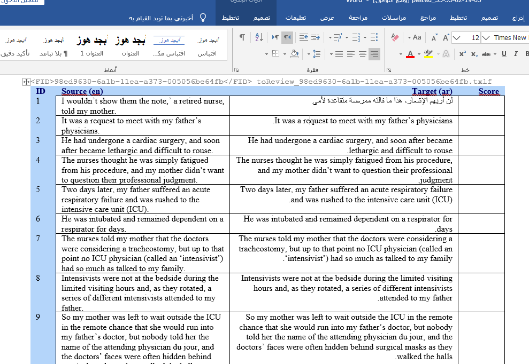Click the Clear All Formatting eraser icon
Image resolution: width=529 pixels, height=364 pixels.
click(x=395, y=37)
